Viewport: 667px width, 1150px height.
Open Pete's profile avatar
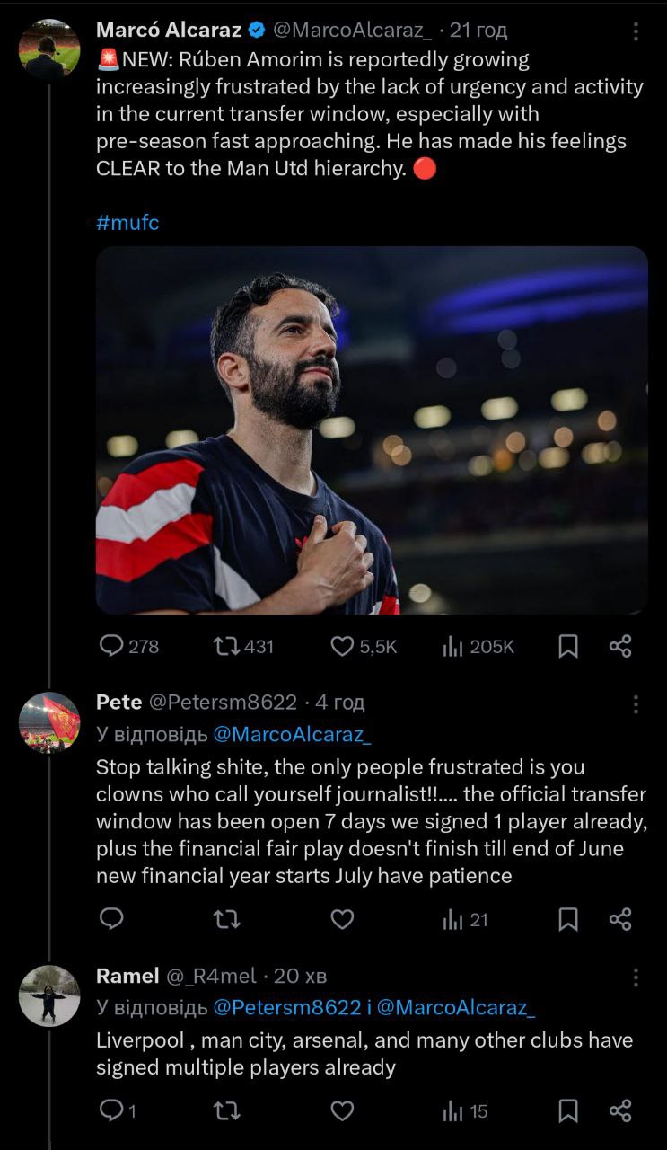(49, 721)
